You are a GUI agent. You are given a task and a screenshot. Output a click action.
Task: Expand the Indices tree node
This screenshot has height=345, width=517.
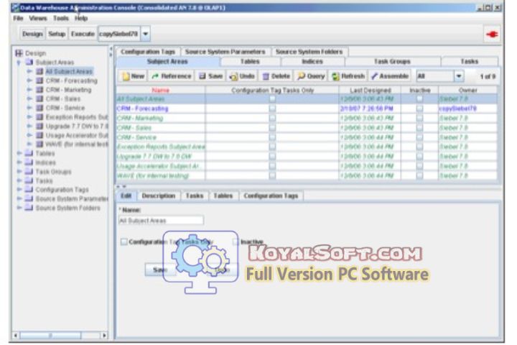coord(19,162)
